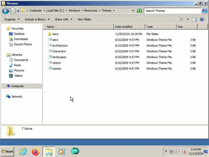Open the Organize menu

click(x=12, y=19)
